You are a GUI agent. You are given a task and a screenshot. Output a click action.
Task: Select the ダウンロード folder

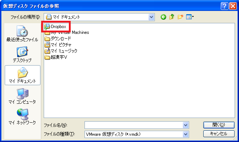point(58,39)
